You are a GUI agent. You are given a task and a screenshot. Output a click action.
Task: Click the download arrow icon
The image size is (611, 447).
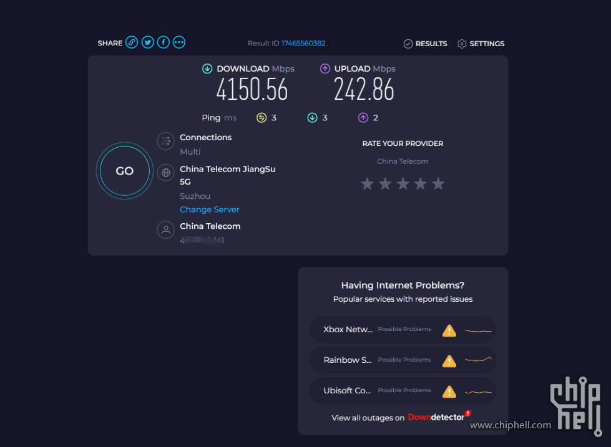207,69
